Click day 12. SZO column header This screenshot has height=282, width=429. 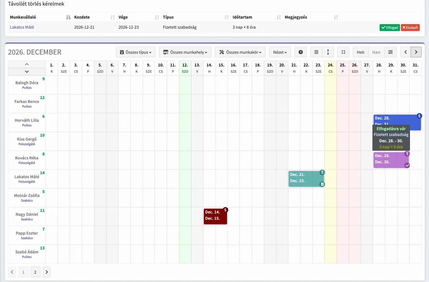pos(185,68)
